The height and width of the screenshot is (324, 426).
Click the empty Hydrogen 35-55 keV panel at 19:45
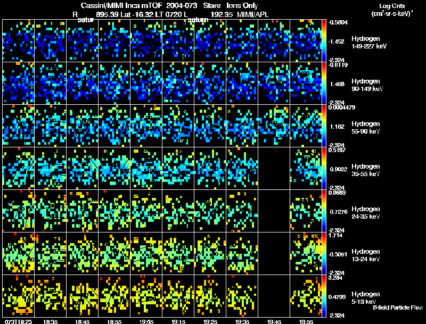(x=274, y=169)
